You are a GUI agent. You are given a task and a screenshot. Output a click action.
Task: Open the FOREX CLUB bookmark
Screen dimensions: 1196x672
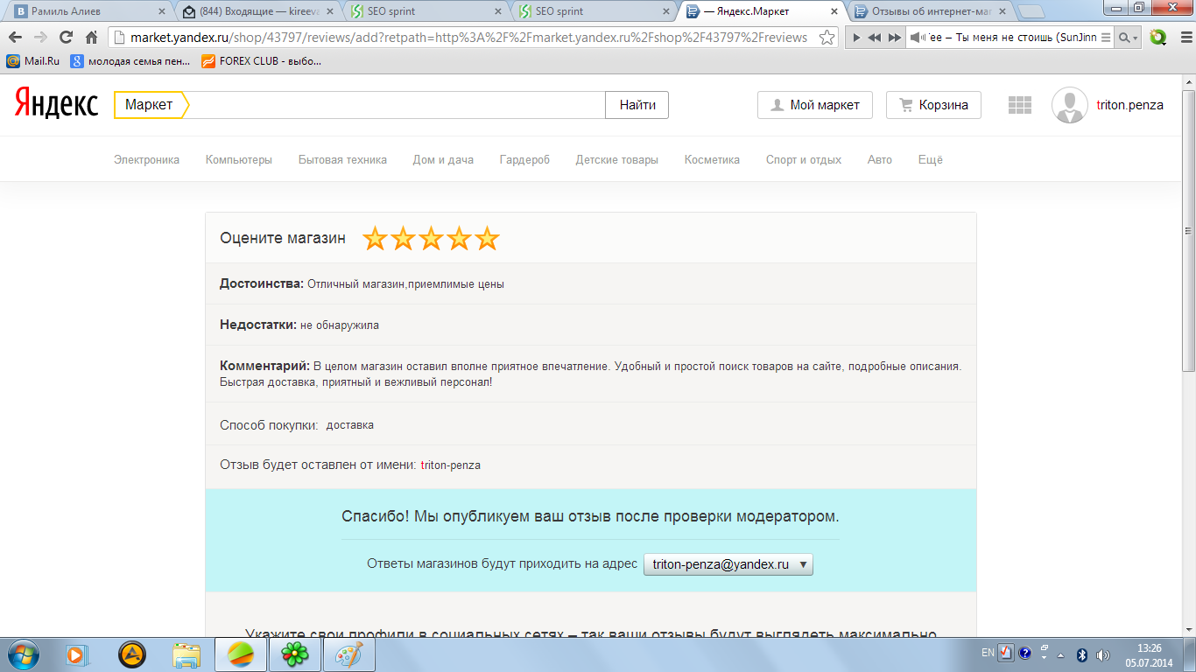(x=261, y=61)
